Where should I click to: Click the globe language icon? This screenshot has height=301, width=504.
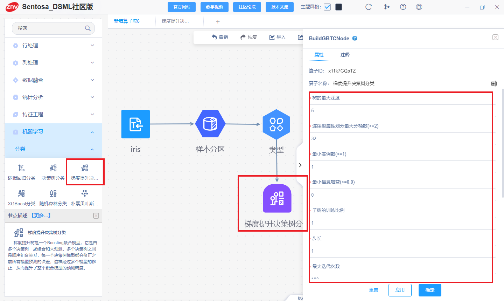(x=419, y=7)
